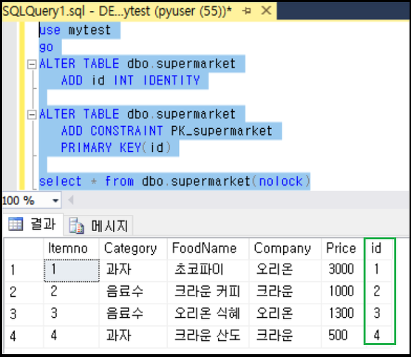Click the messages icon on 메시지 tab
Image resolution: width=411 pixels, height=357 pixels.
[76, 226]
